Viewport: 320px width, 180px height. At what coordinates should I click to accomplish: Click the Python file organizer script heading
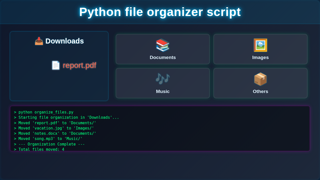click(x=160, y=12)
